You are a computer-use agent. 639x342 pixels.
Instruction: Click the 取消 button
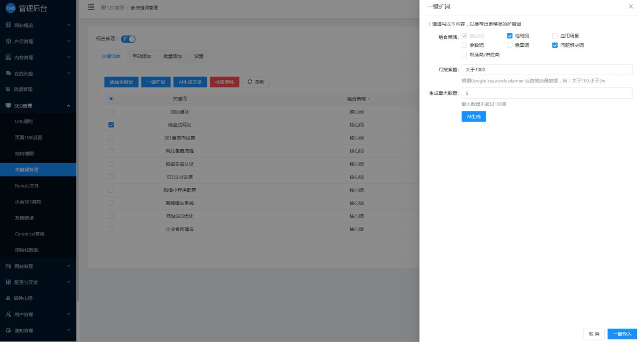click(x=594, y=334)
